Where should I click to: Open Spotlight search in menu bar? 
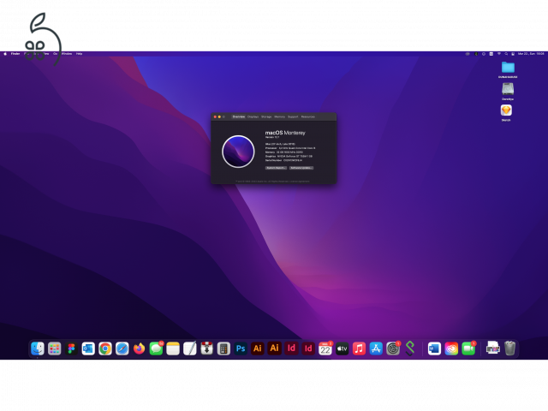click(506, 54)
